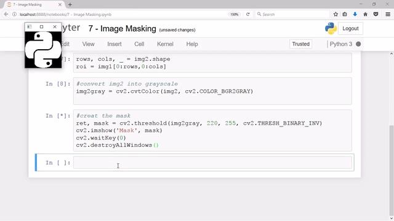This screenshot has width=394, height=221.
Task: Open the View menu
Action: point(88,44)
